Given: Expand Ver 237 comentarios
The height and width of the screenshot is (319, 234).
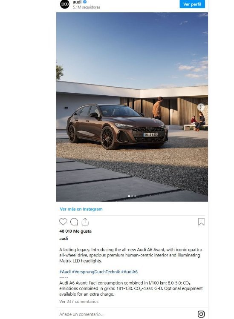Looking at the screenshot, I should pos(79,301).
